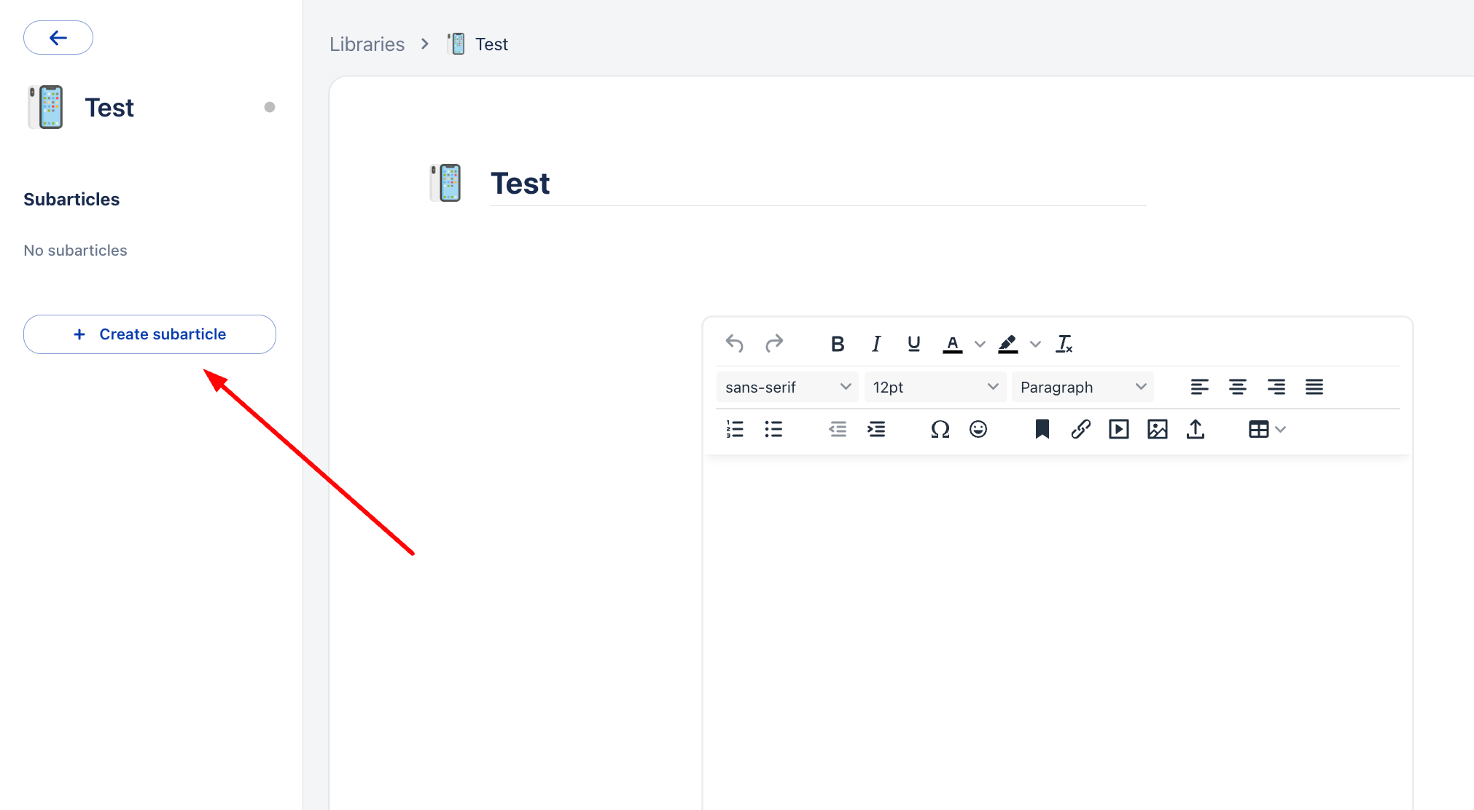Click the insert media play icon
1474x810 pixels.
1118,430
